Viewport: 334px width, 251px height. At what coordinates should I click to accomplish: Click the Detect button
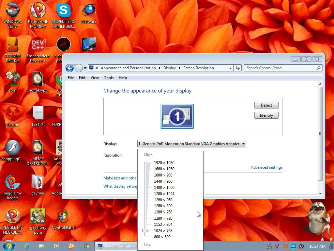pos(266,105)
